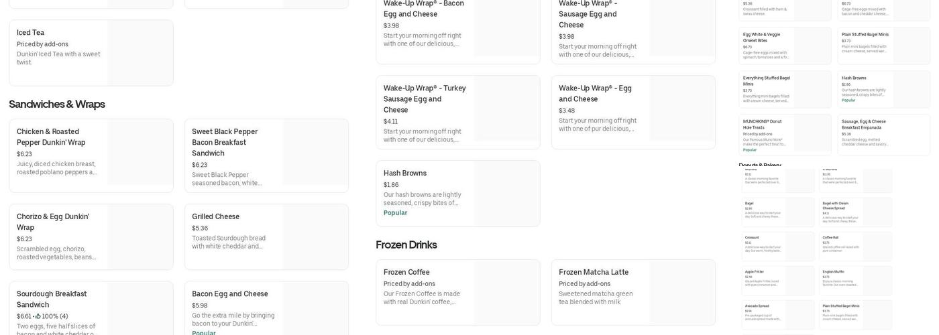Select the Grilled Cheese item
This screenshot has height=335, width=939.
click(x=266, y=237)
